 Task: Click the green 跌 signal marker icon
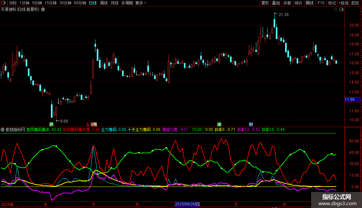[51, 124]
